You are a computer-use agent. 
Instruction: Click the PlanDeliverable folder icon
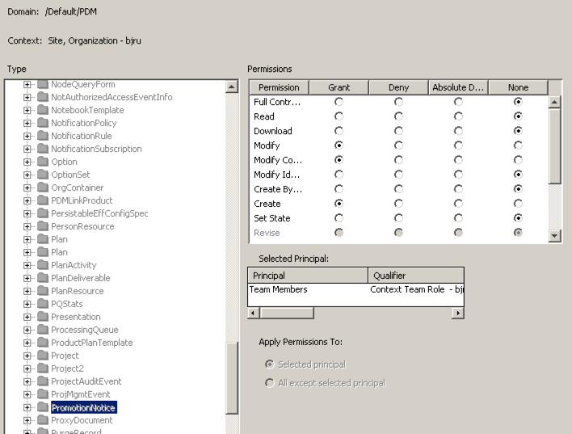click(43, 278)
